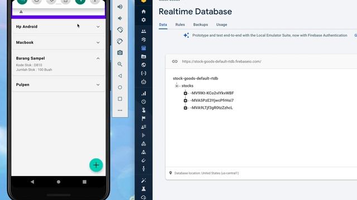Click the Realtime Database heading

coord(195,12)
